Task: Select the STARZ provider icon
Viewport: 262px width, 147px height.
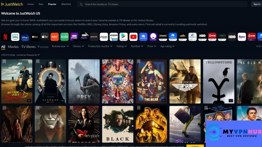Action: coord(163,37)
